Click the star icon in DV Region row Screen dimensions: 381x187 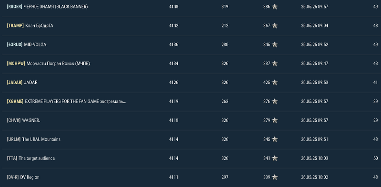point(275,178)
